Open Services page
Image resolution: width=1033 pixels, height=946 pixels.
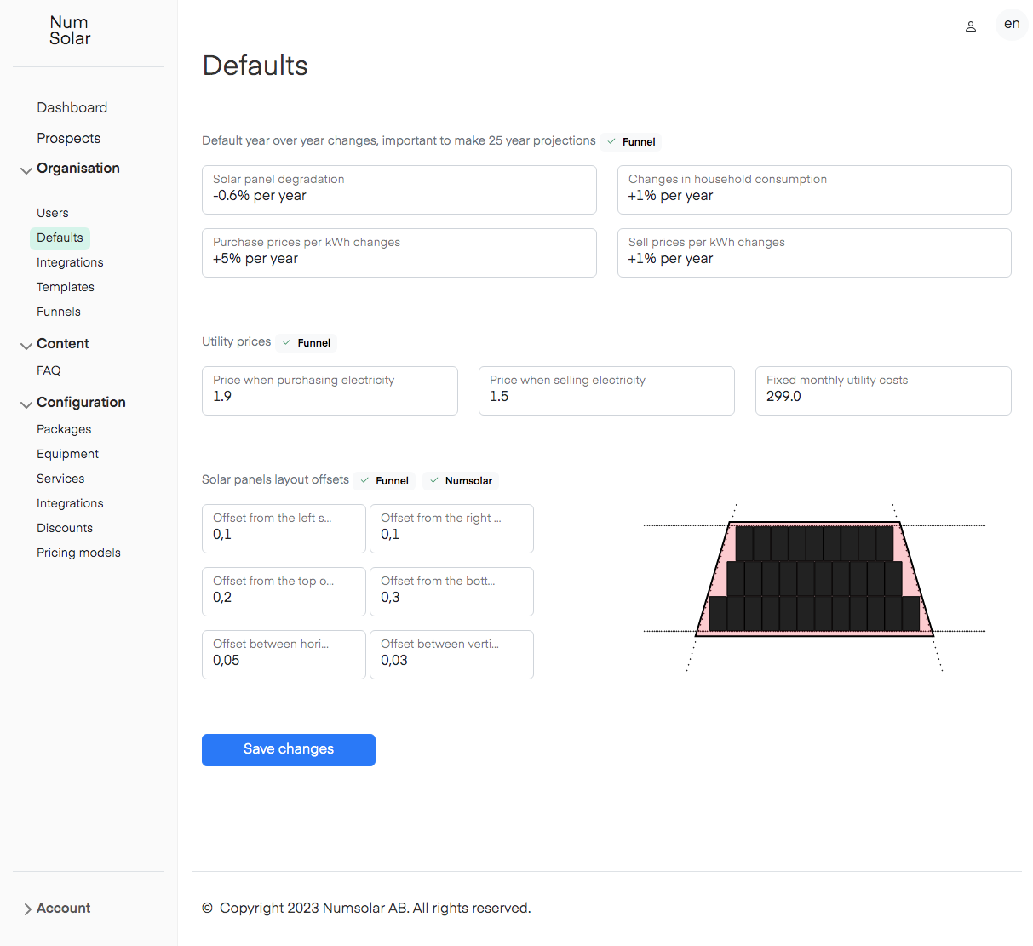[x=60, y=479]
